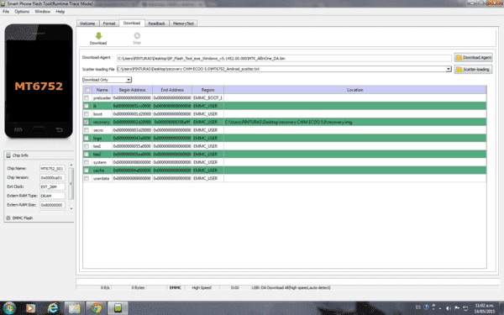
Task: Switch to the Welcome tab
Action: pos(87,24)
